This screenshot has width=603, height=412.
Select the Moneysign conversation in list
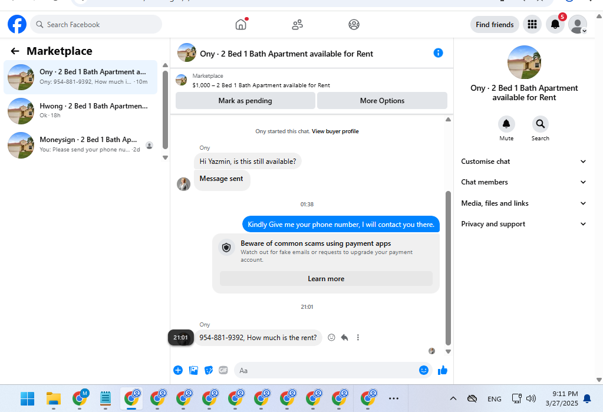pyautogui.click(x=80, y=145)
